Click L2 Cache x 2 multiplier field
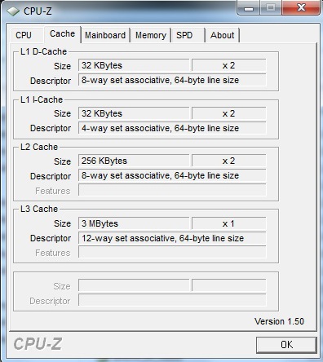 [228, 161]
